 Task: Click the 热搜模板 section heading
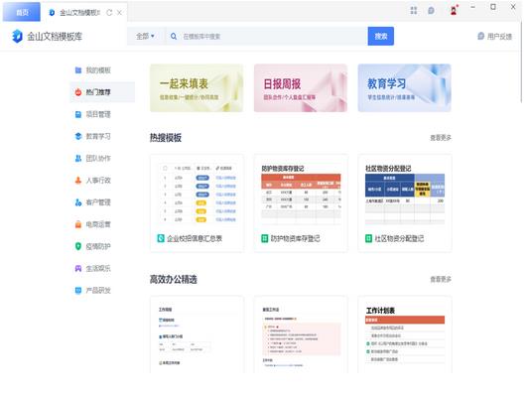[x=166, y=138]
